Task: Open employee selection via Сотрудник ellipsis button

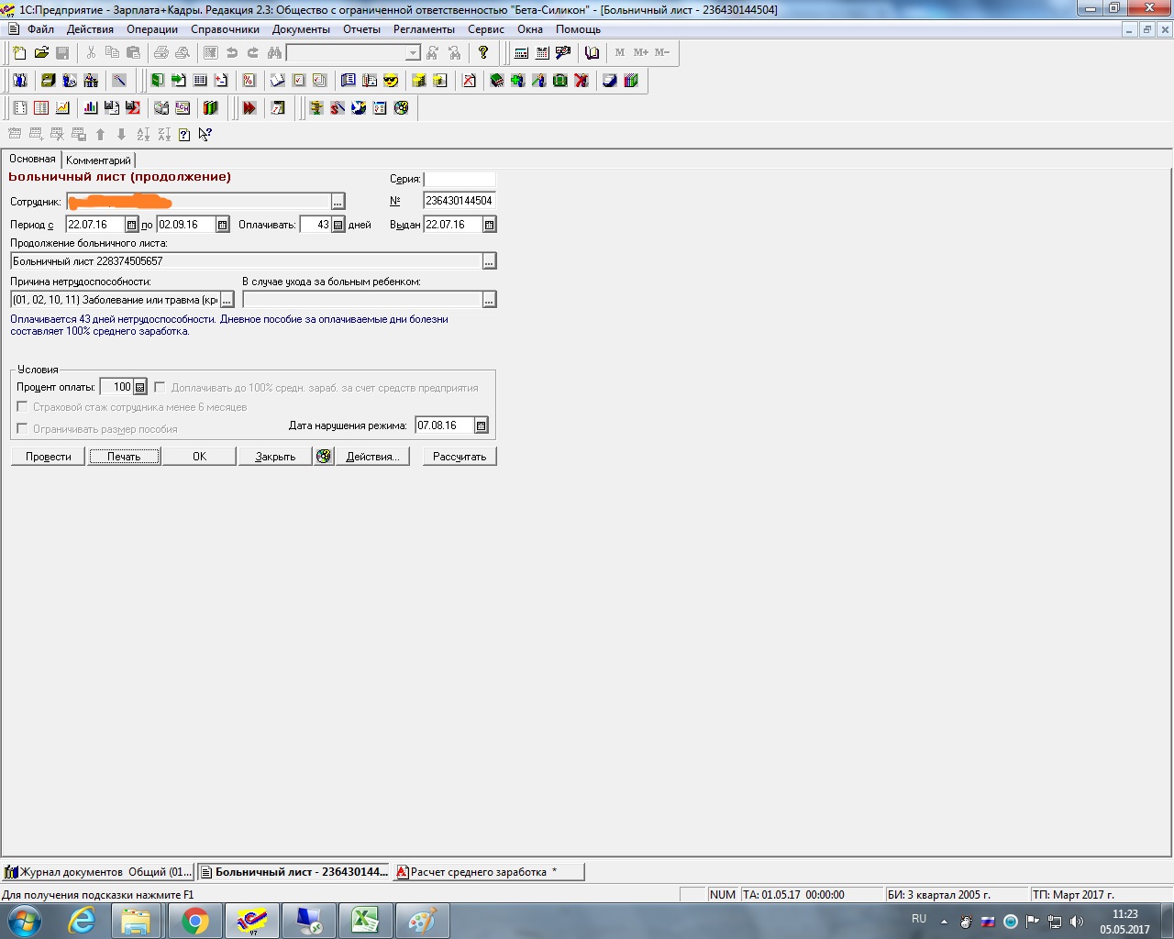Action: click(338, 202)
